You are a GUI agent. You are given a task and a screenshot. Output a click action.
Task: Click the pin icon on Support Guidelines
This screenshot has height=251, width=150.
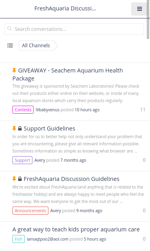click(14, 129)
